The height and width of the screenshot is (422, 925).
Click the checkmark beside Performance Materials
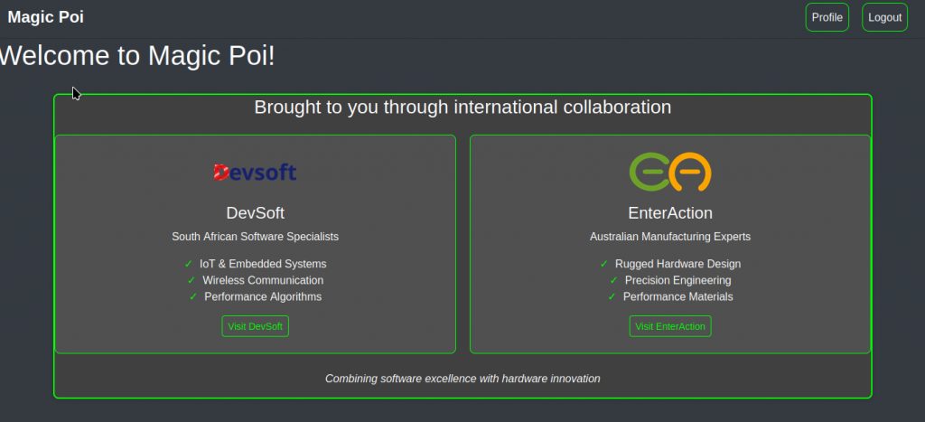(x=612, y=297)
